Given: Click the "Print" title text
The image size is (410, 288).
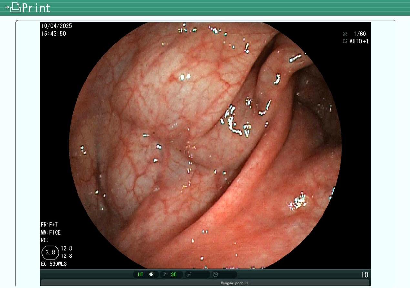Looking at the screenshot, I should click(36, 8).
